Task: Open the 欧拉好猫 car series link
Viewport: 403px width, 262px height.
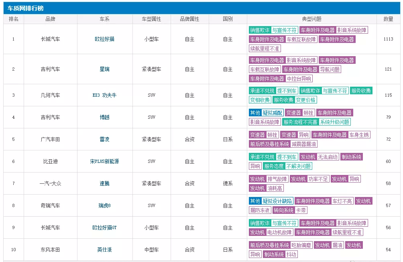Action: click(x=104, y=39)
